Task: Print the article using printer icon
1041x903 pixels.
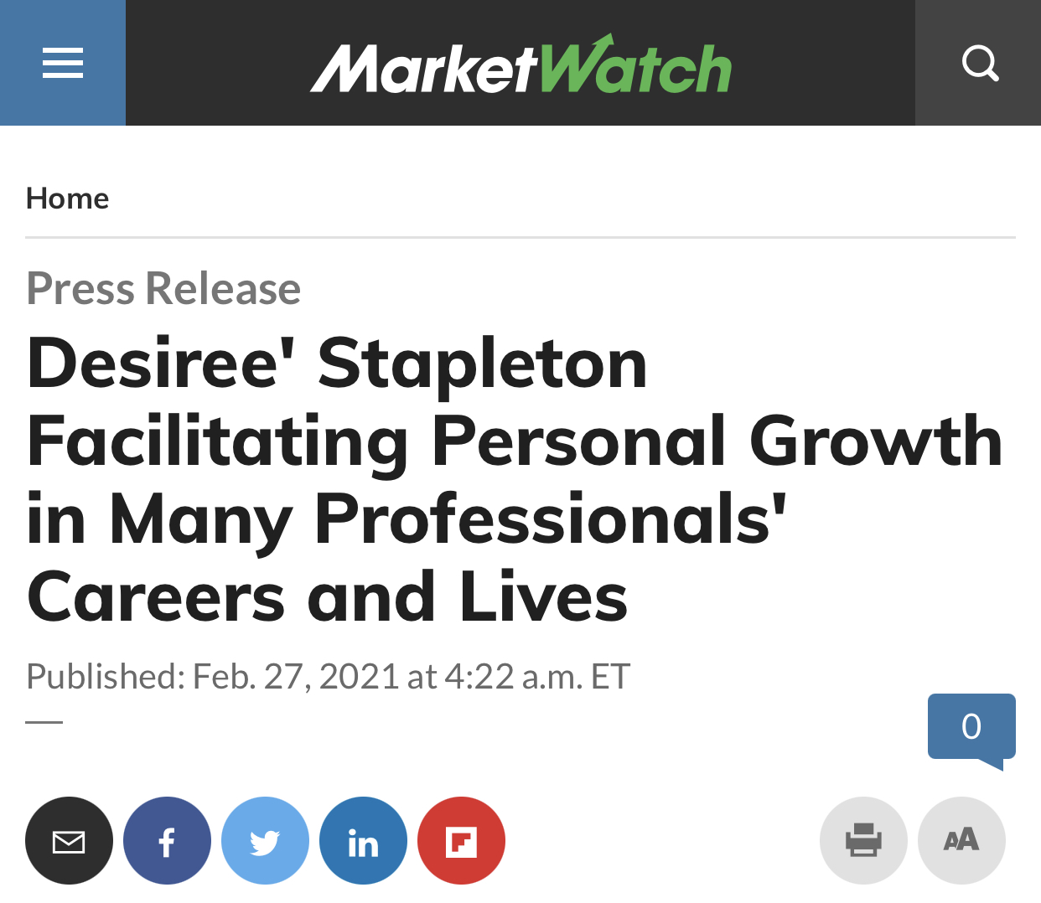Action: [x=863, y=840]
